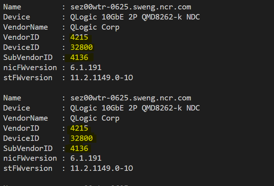Click the hostname in the second record's Name line
The image size is (274, 186).
click(131, 98)
